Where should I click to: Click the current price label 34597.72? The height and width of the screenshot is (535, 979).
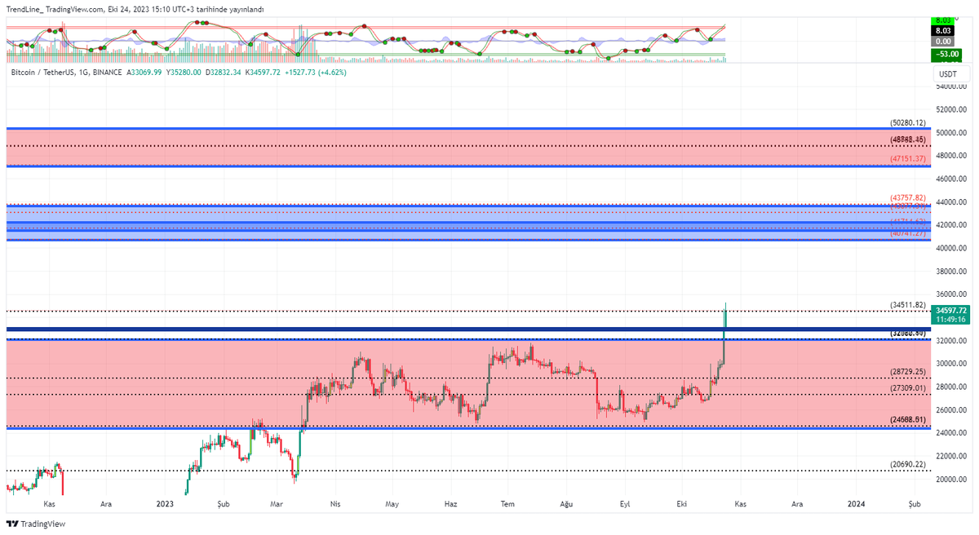coord(951,310)
